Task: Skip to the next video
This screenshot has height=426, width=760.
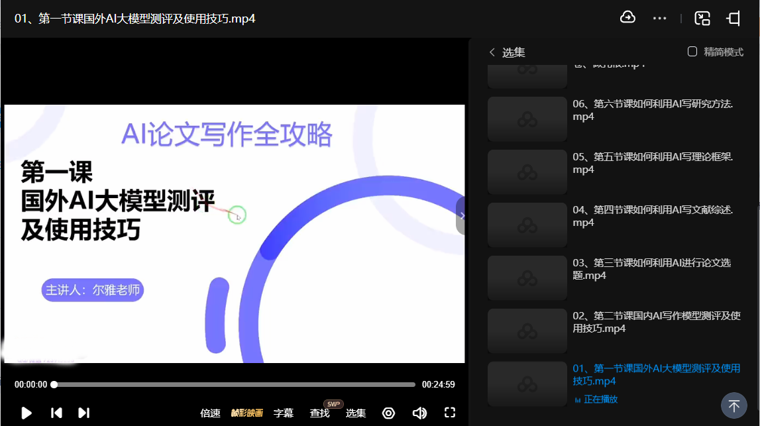Action: [83, 413]
